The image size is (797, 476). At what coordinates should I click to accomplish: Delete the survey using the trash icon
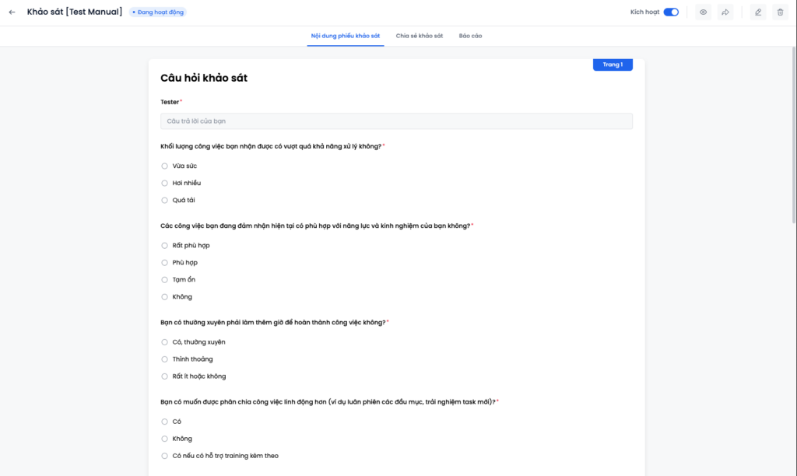780,12
